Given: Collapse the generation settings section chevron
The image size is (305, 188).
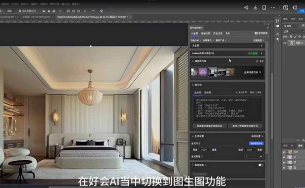Looking at the screenshot, I should click(193, 136).
